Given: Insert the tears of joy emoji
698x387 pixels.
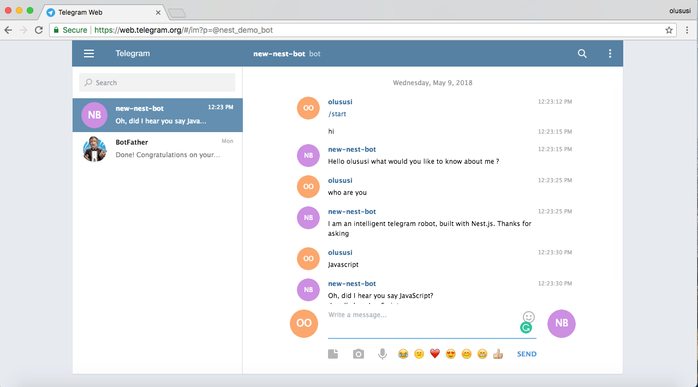Looking at the screenshot, I should [403, 354].
